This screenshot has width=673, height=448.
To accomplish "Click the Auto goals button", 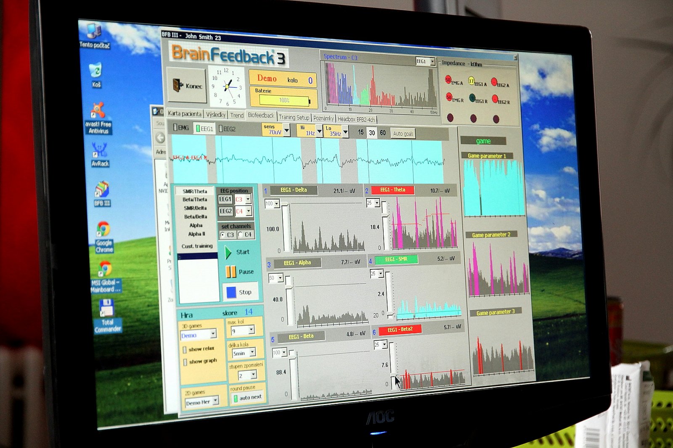I will pyautogui.click(x=403, y=134).
